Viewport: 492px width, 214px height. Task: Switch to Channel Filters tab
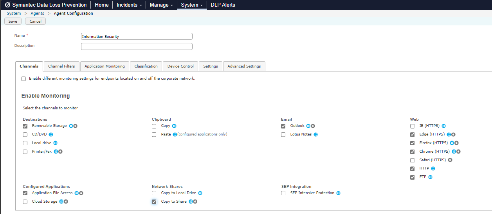click(x=61, y=66)
